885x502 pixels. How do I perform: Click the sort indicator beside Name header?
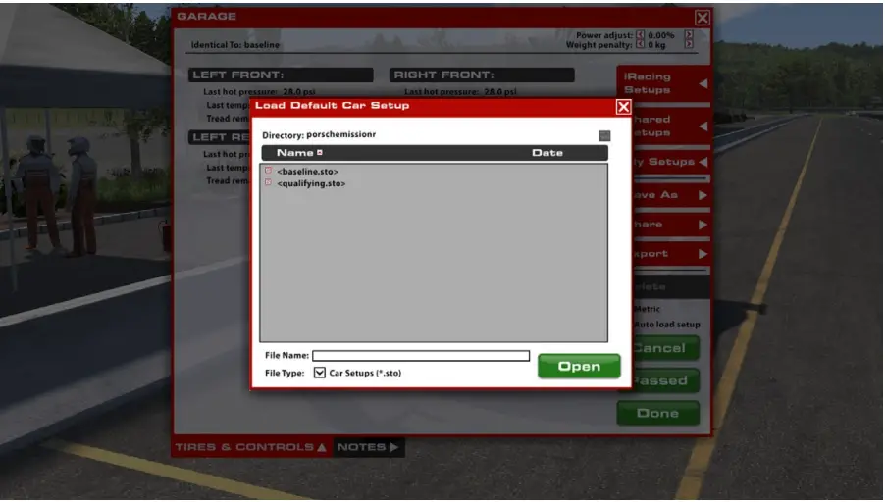320,152
